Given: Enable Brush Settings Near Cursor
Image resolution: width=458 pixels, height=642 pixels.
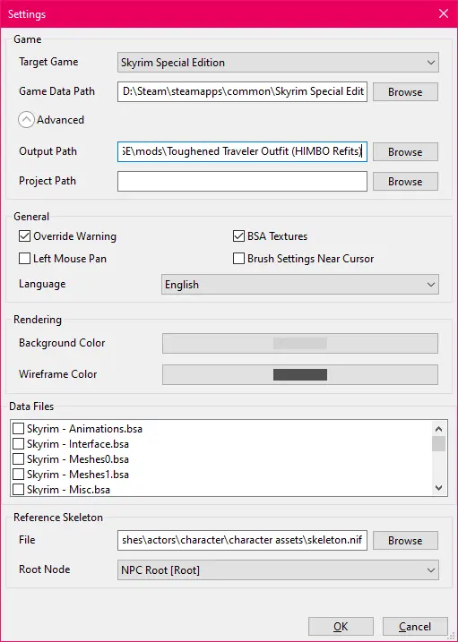Looking at the screenshot, I should point(238,259).
